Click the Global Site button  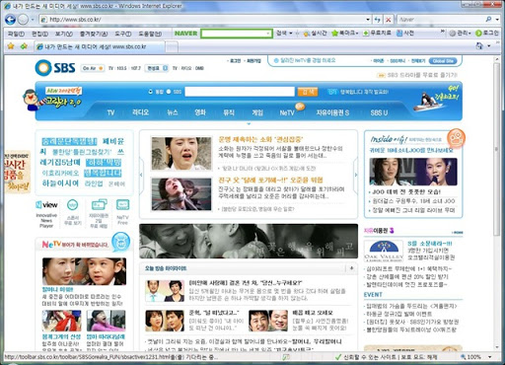pos(443,61)
